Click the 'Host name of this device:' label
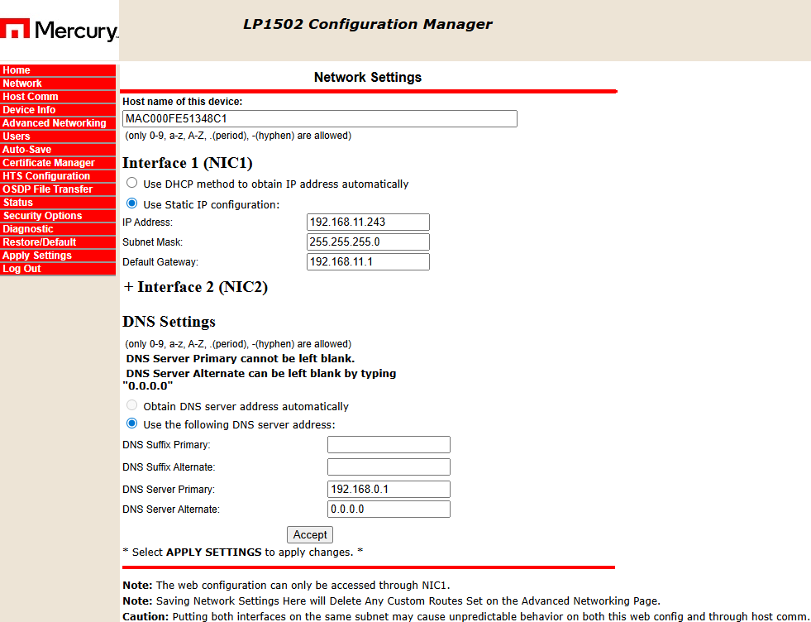 tap(183, 102)
